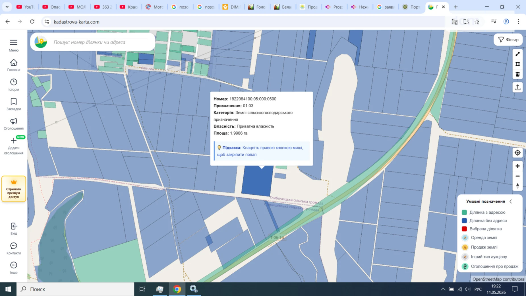Open Контакти chat icon
Viewport: 526px width, 296px height.
(x=13, y=246)
